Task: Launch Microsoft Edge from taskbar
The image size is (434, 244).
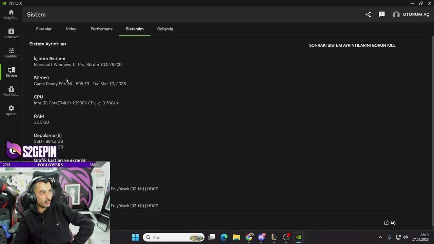Action: [224, 237]
